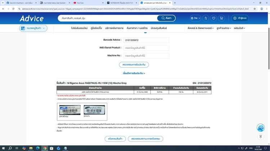The width and height of the screenshot is (270, 151).
Task: Click the browser forward arrow
Action: tap(8, 9)
